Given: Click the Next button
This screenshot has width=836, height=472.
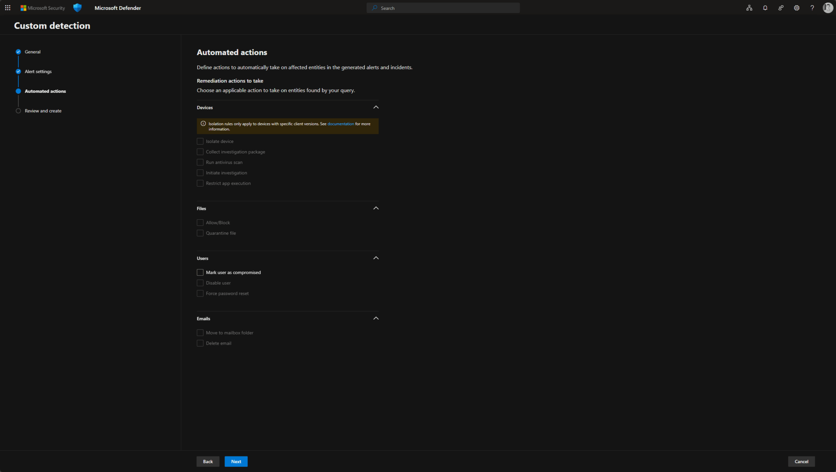Looking at the screenshot, I should click(x=236, y=461).
